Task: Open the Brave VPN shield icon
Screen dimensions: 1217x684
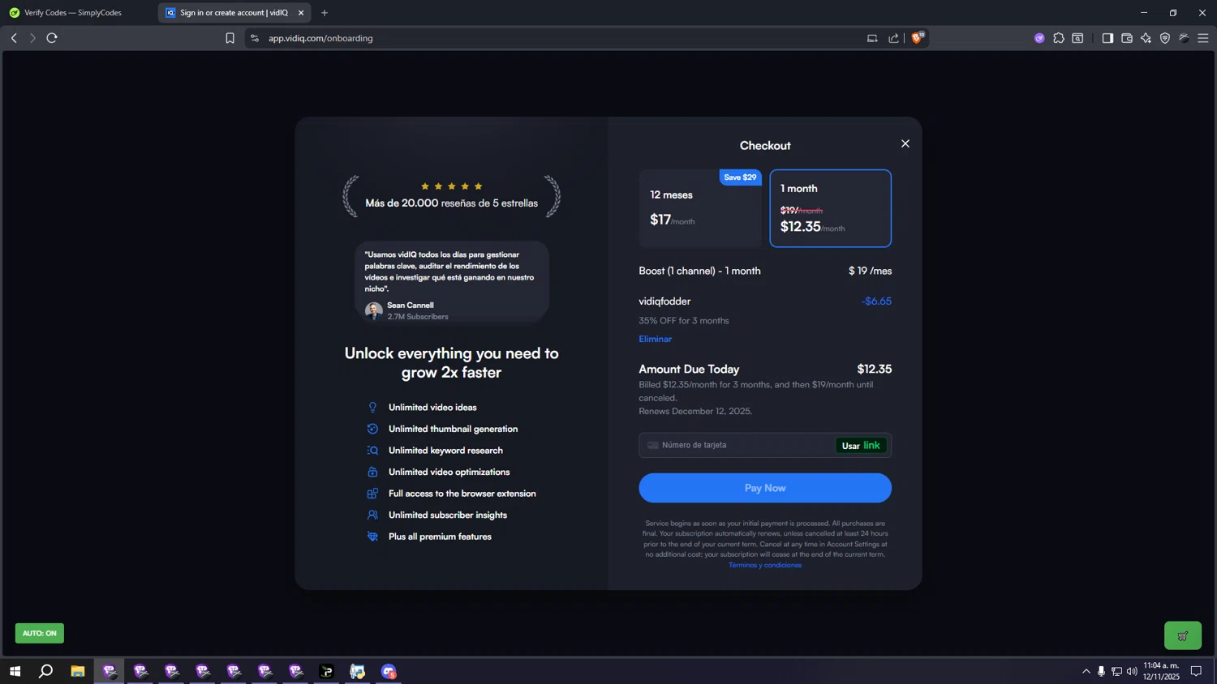Action: coord(1165,38)
